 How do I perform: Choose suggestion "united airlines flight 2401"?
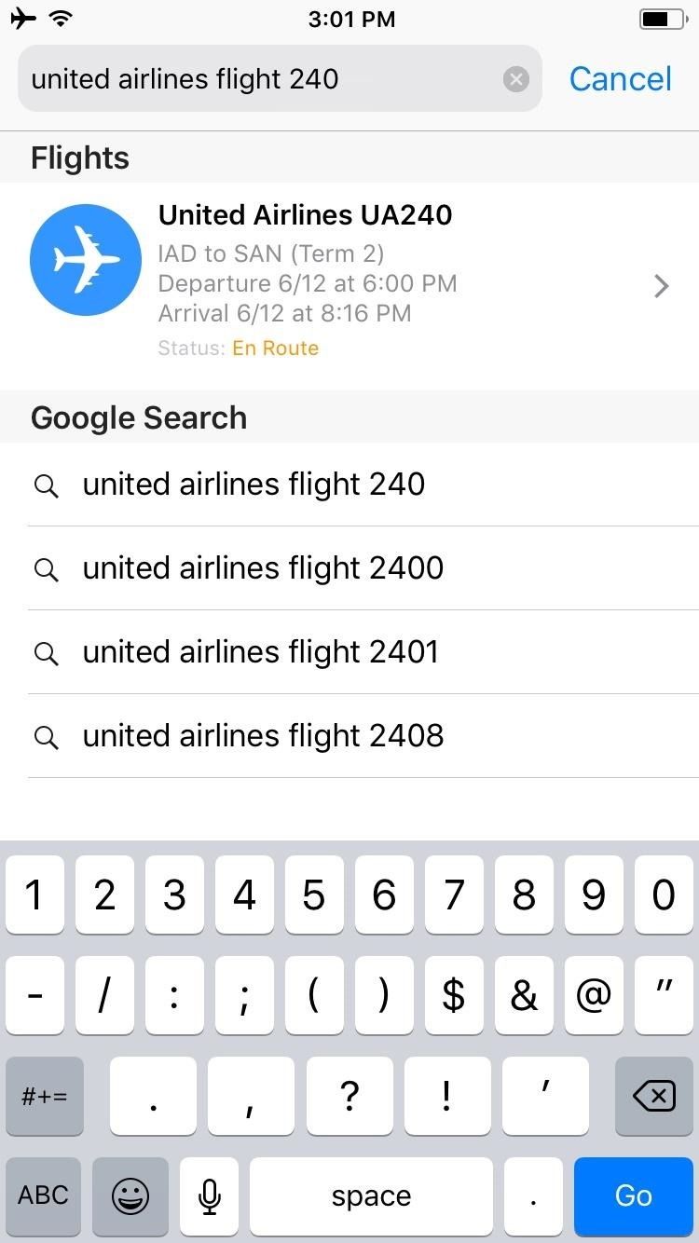[x=260, y=652]
